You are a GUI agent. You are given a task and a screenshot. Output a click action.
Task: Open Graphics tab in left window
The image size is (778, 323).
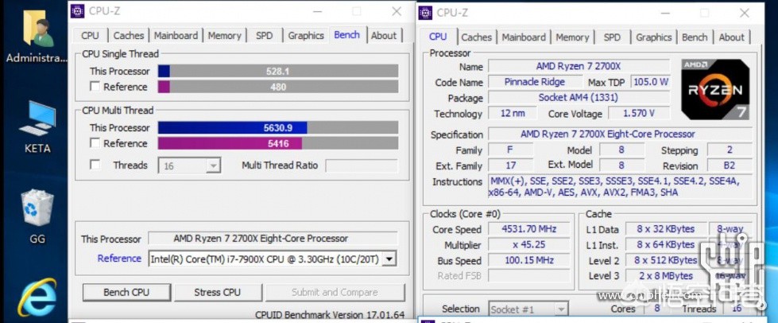[x=306, y=36]
